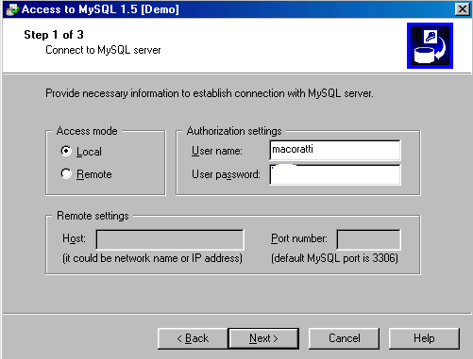This screenshot has height=359, width=473.
Task: Click the 'Connect to MySQL server' subtitle
Action: [x=103, y=50]
